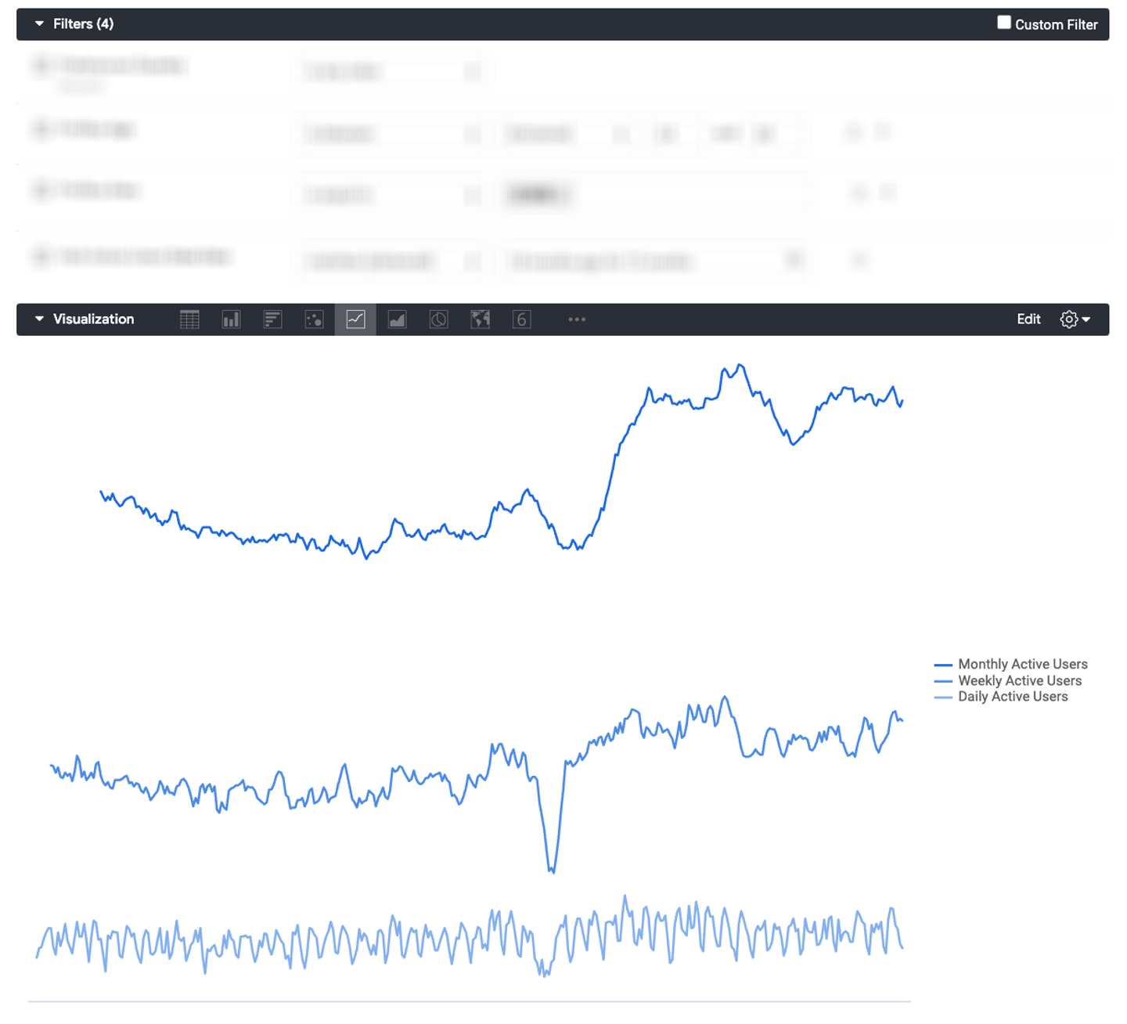Enable the Custom Filter checkbox

tap(1004, 23)
